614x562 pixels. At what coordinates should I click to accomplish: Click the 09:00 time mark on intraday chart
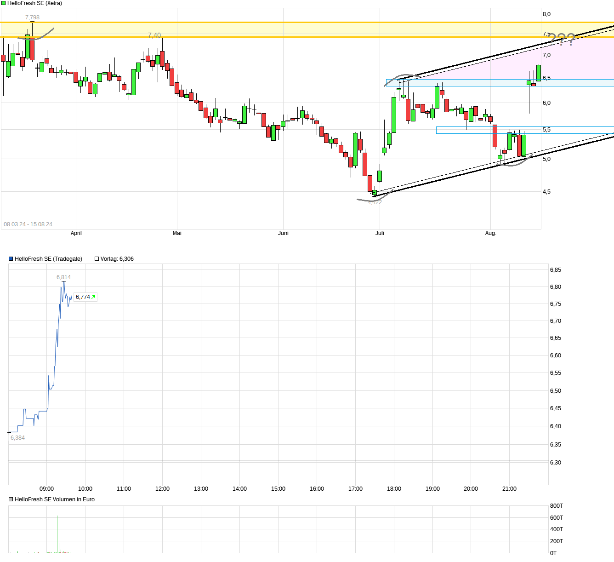(46, 489)
